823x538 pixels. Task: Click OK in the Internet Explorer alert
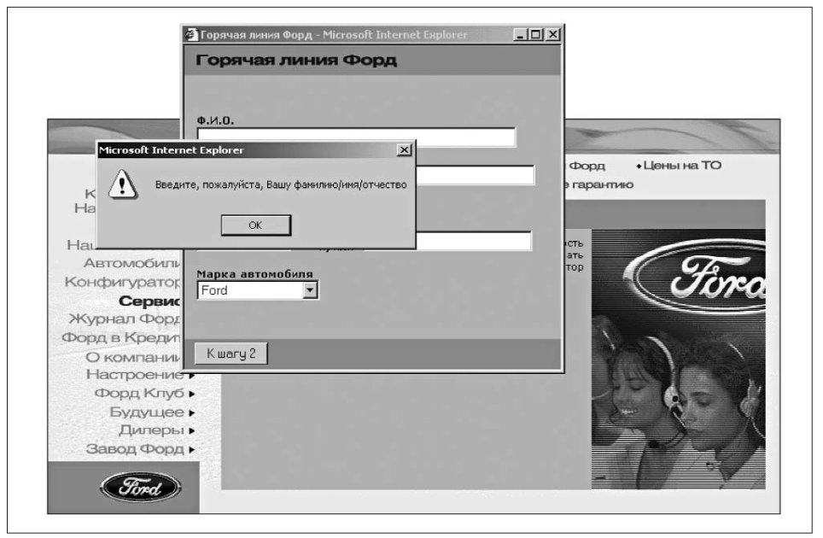[x=255, y=225]
